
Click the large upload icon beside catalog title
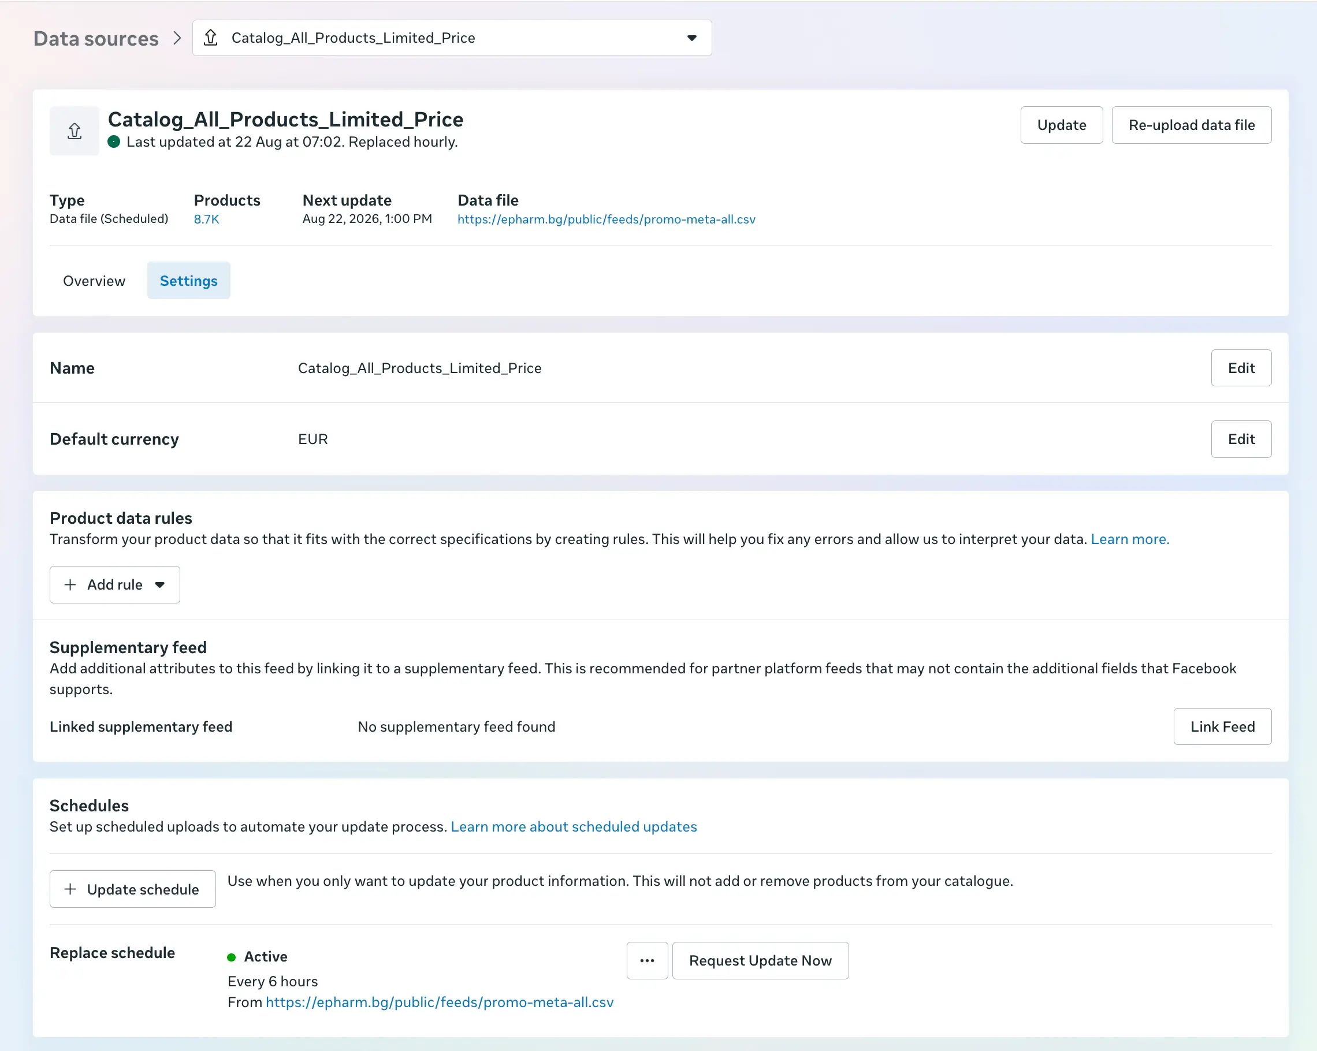tap(75, 131)
